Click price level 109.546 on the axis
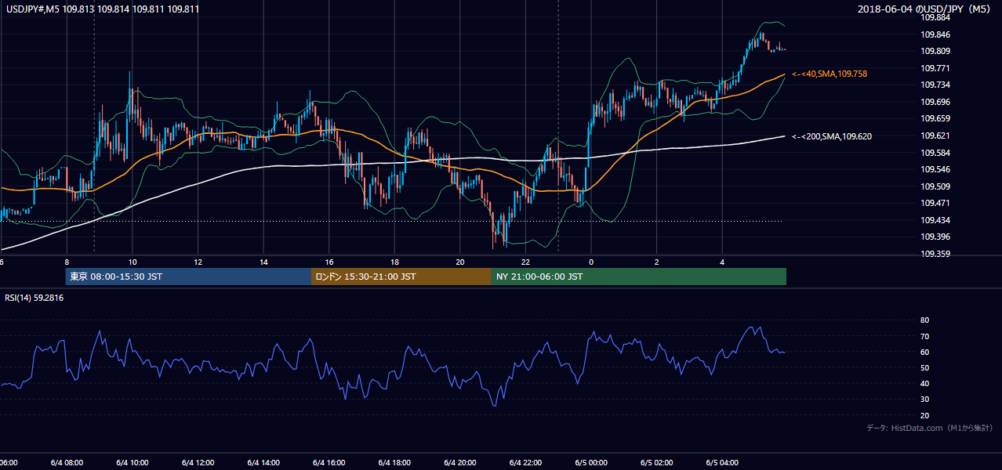 [935, 169]
